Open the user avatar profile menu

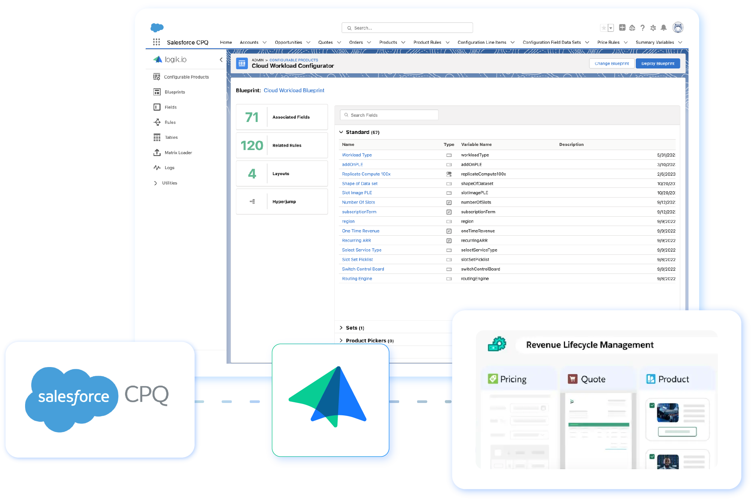(678, 27)
